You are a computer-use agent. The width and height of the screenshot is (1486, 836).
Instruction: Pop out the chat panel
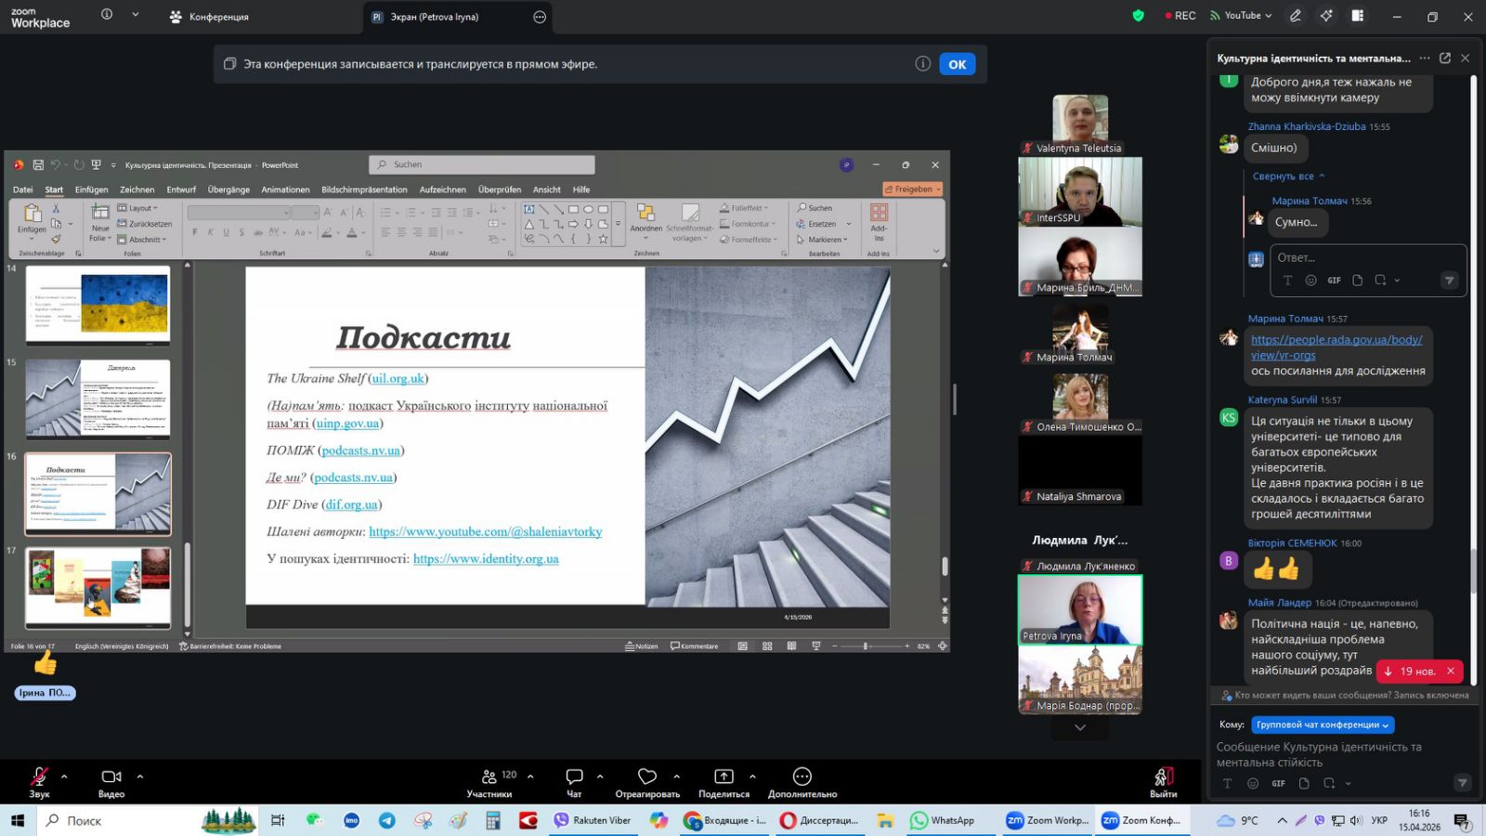1444,58
